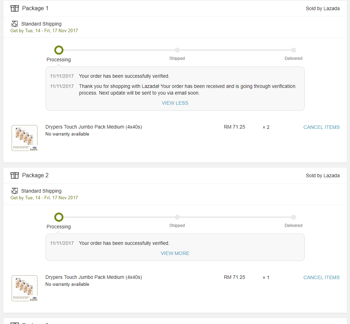The width and height of the screenshot is (350, 324).
Task: Click Package 2 Shipped progress dot
Action: coord(177,217)
